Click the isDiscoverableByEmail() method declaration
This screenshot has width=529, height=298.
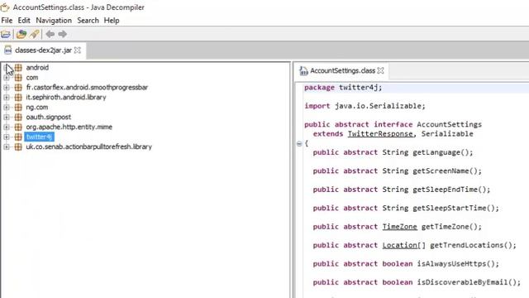tap(417, 282)
